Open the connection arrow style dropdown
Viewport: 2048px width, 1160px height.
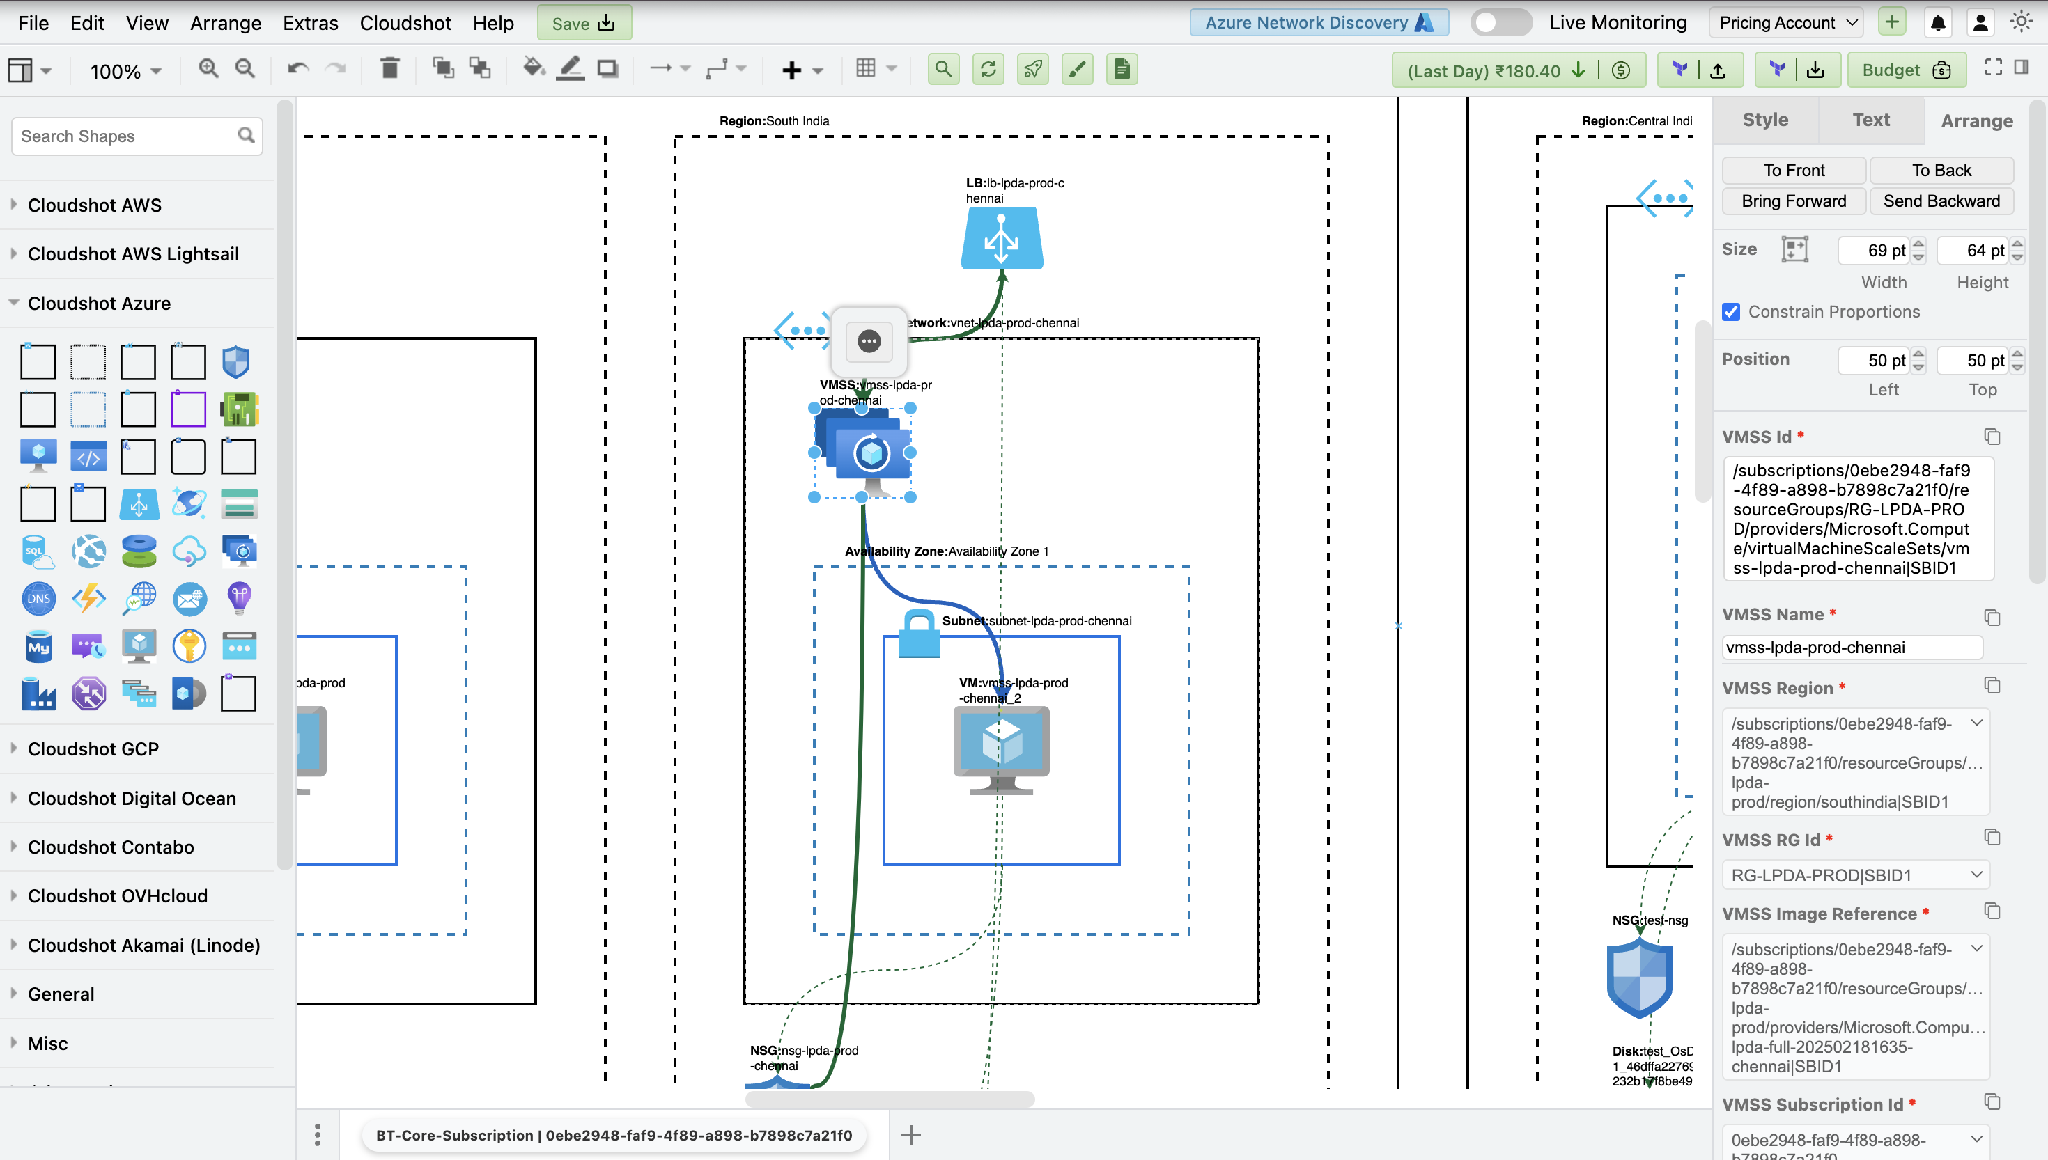(x=669, y=70)
